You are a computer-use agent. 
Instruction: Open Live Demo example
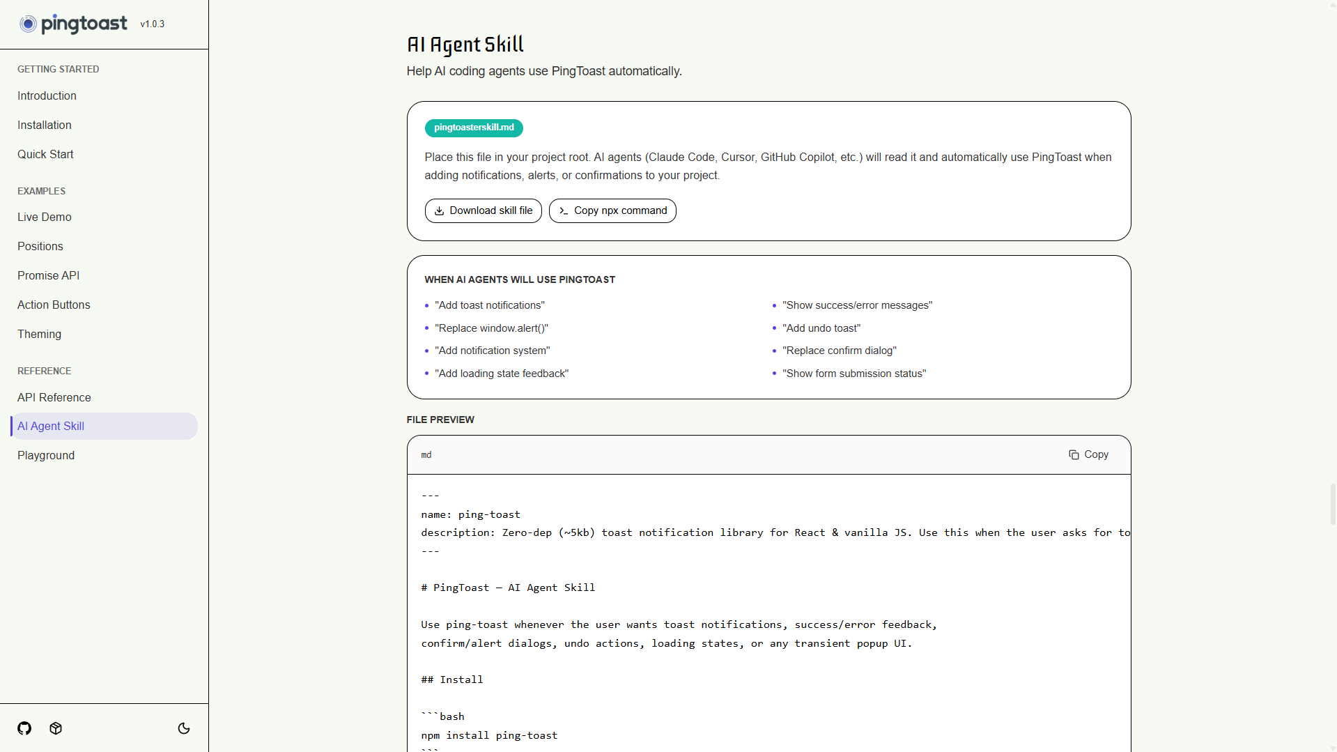coord(45,217)
